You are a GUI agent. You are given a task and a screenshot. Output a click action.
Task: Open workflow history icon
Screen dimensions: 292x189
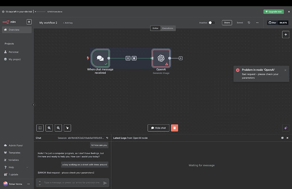click(x=249, y=22)
